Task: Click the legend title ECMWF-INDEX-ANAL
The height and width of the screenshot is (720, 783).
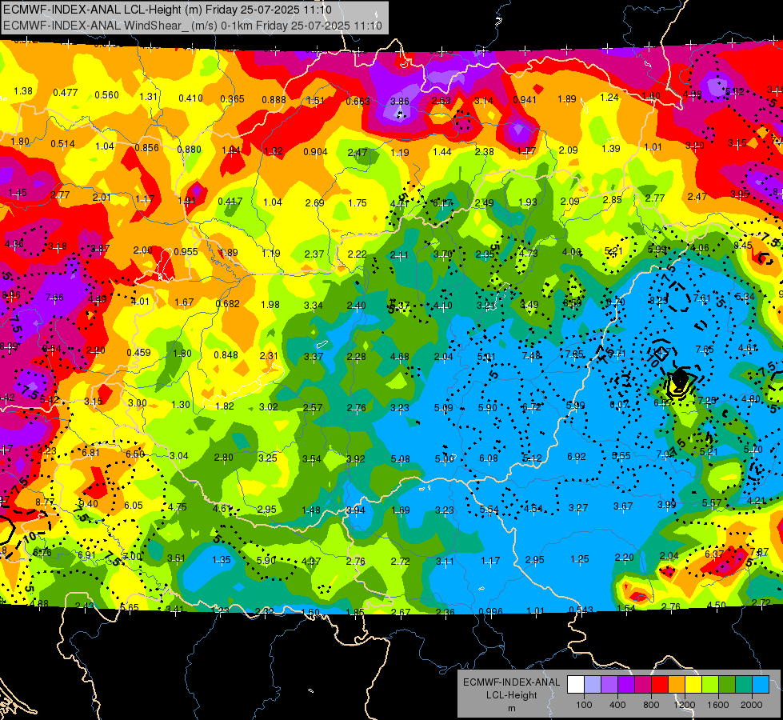Action: point(511,682)
